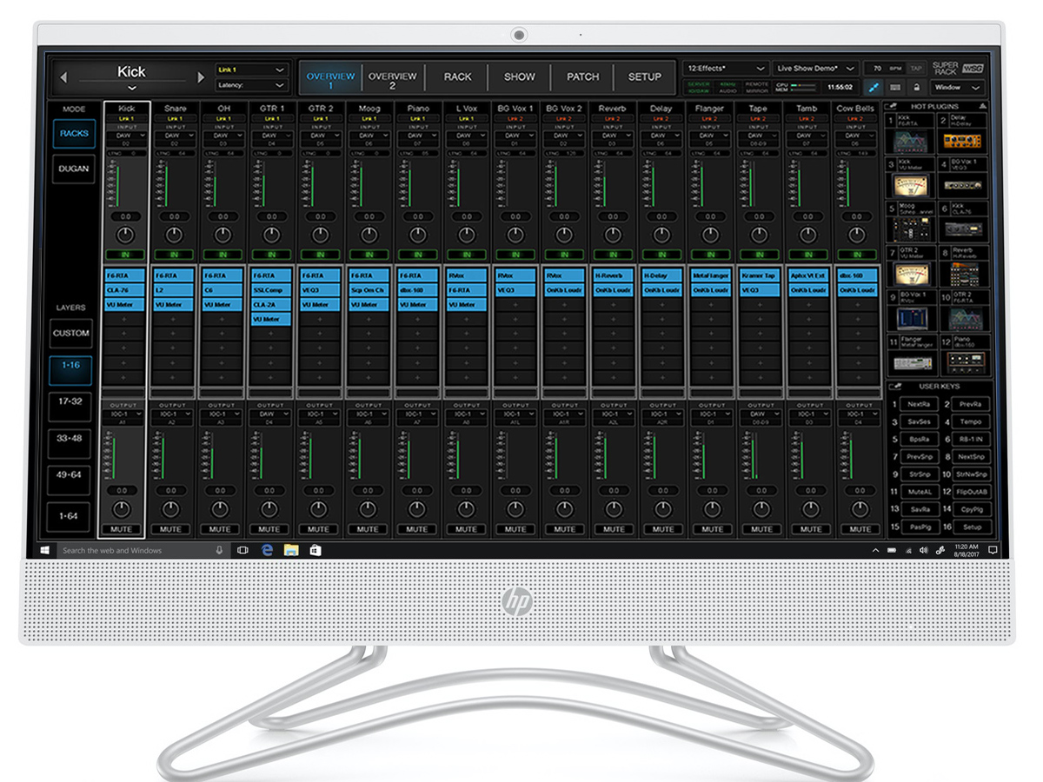The height and width of the screenshot is (782, 1043).
Task: Click the TAP tempo control beside 70 BPM
Action: click(916, 68)
